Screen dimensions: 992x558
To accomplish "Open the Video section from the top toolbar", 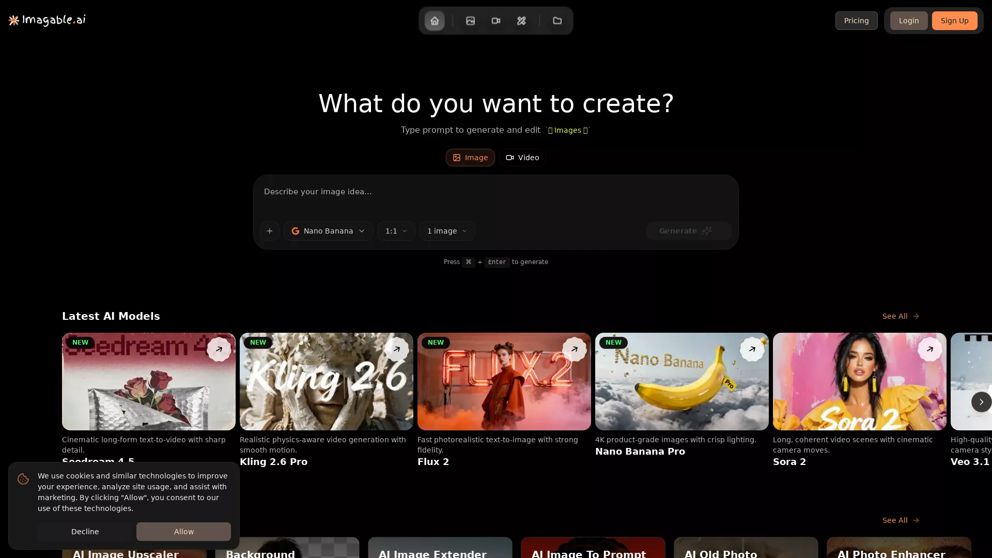I will click(496, 21).
